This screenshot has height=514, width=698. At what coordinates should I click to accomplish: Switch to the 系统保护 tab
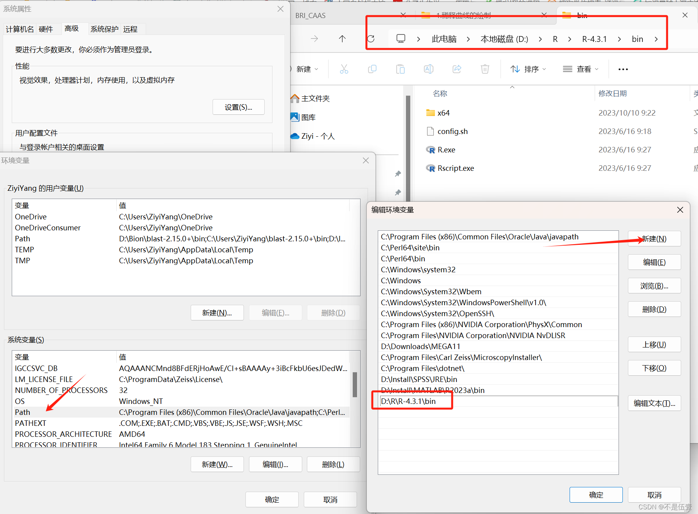point(104,29)
